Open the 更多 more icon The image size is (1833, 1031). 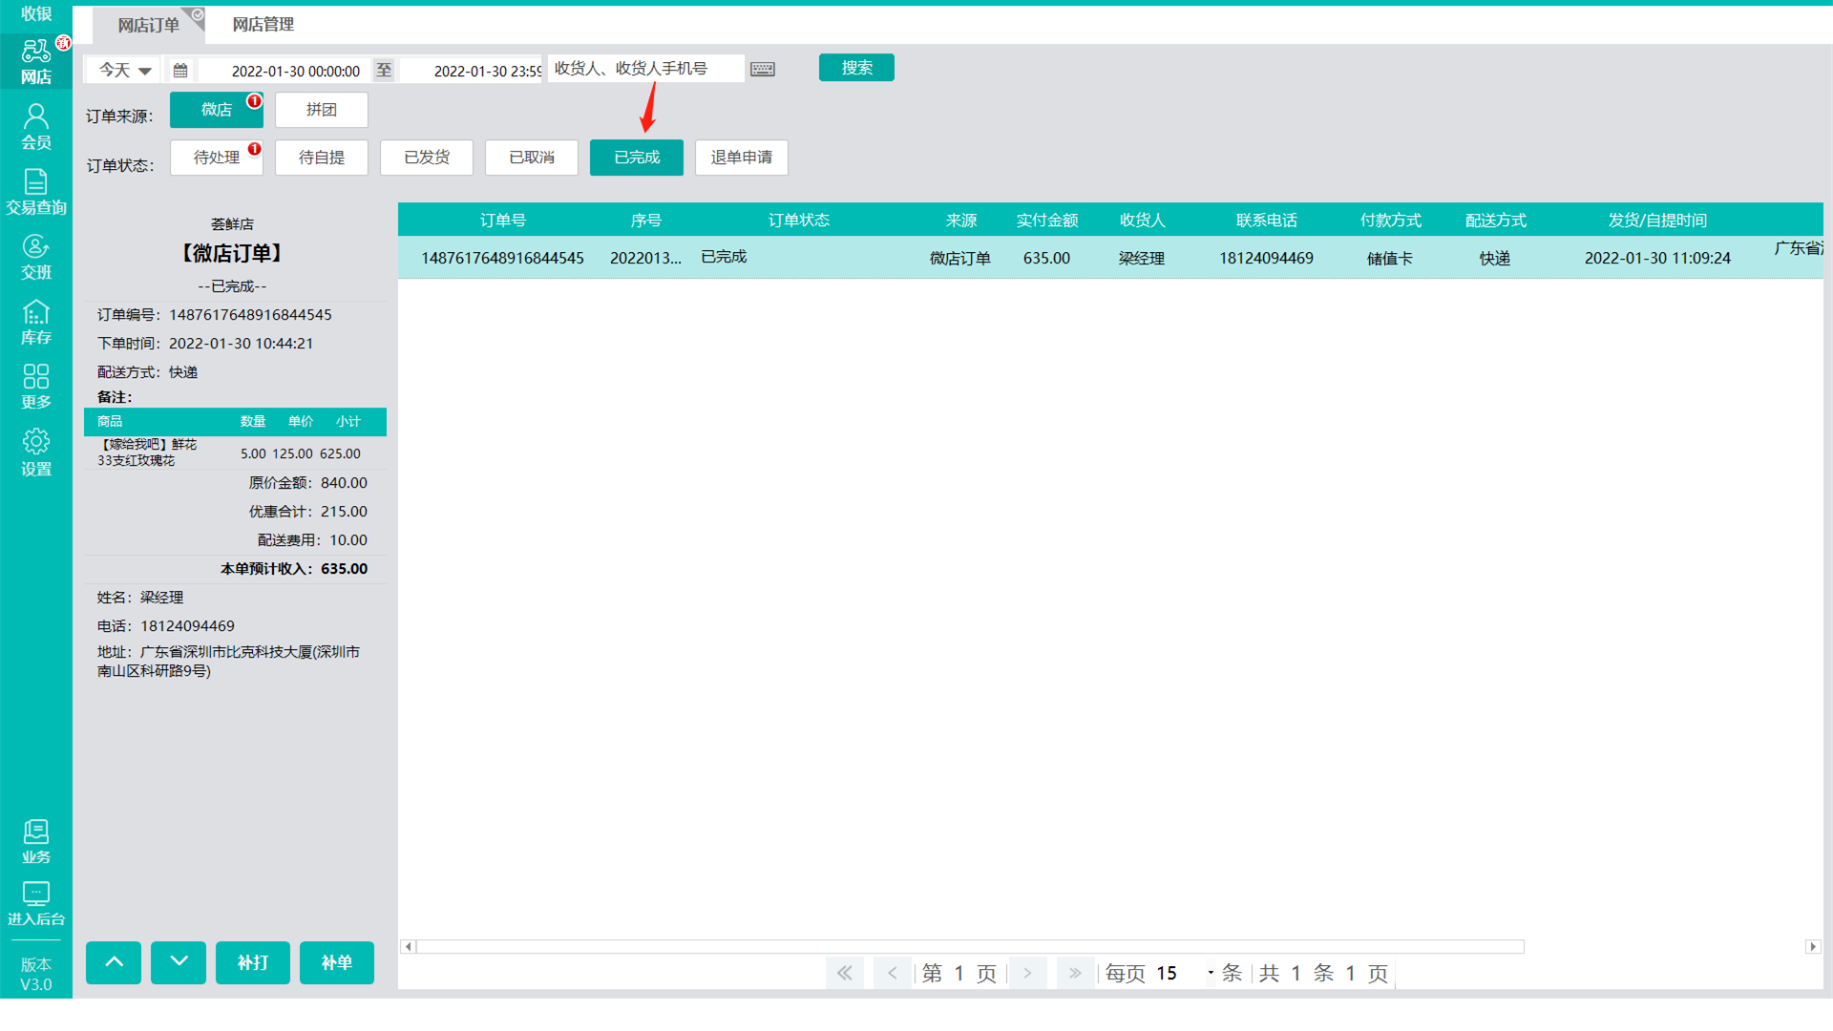click(36, 387)
